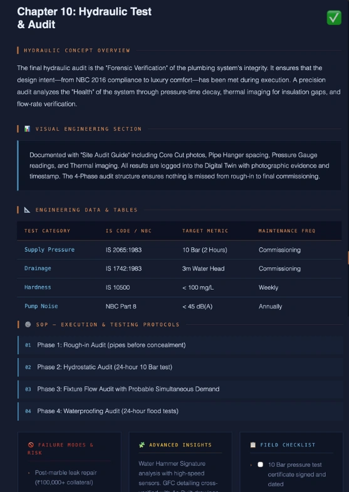Click the Hardness test category label
Image resolution: width=349 pixels, height=492 pixels.
[38, 287]
